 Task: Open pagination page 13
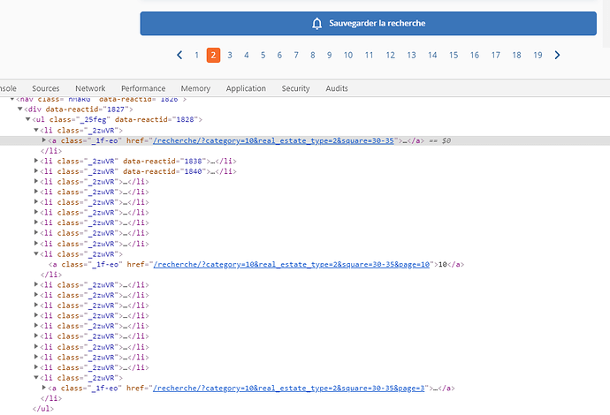[412, 55]
